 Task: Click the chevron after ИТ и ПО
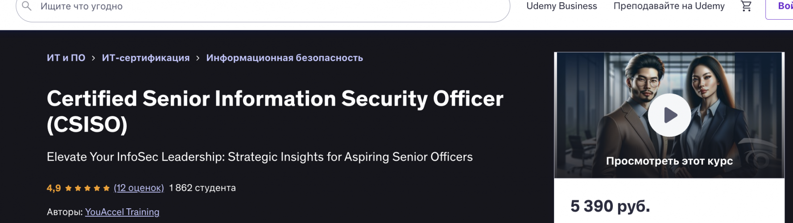pos(93,58)
